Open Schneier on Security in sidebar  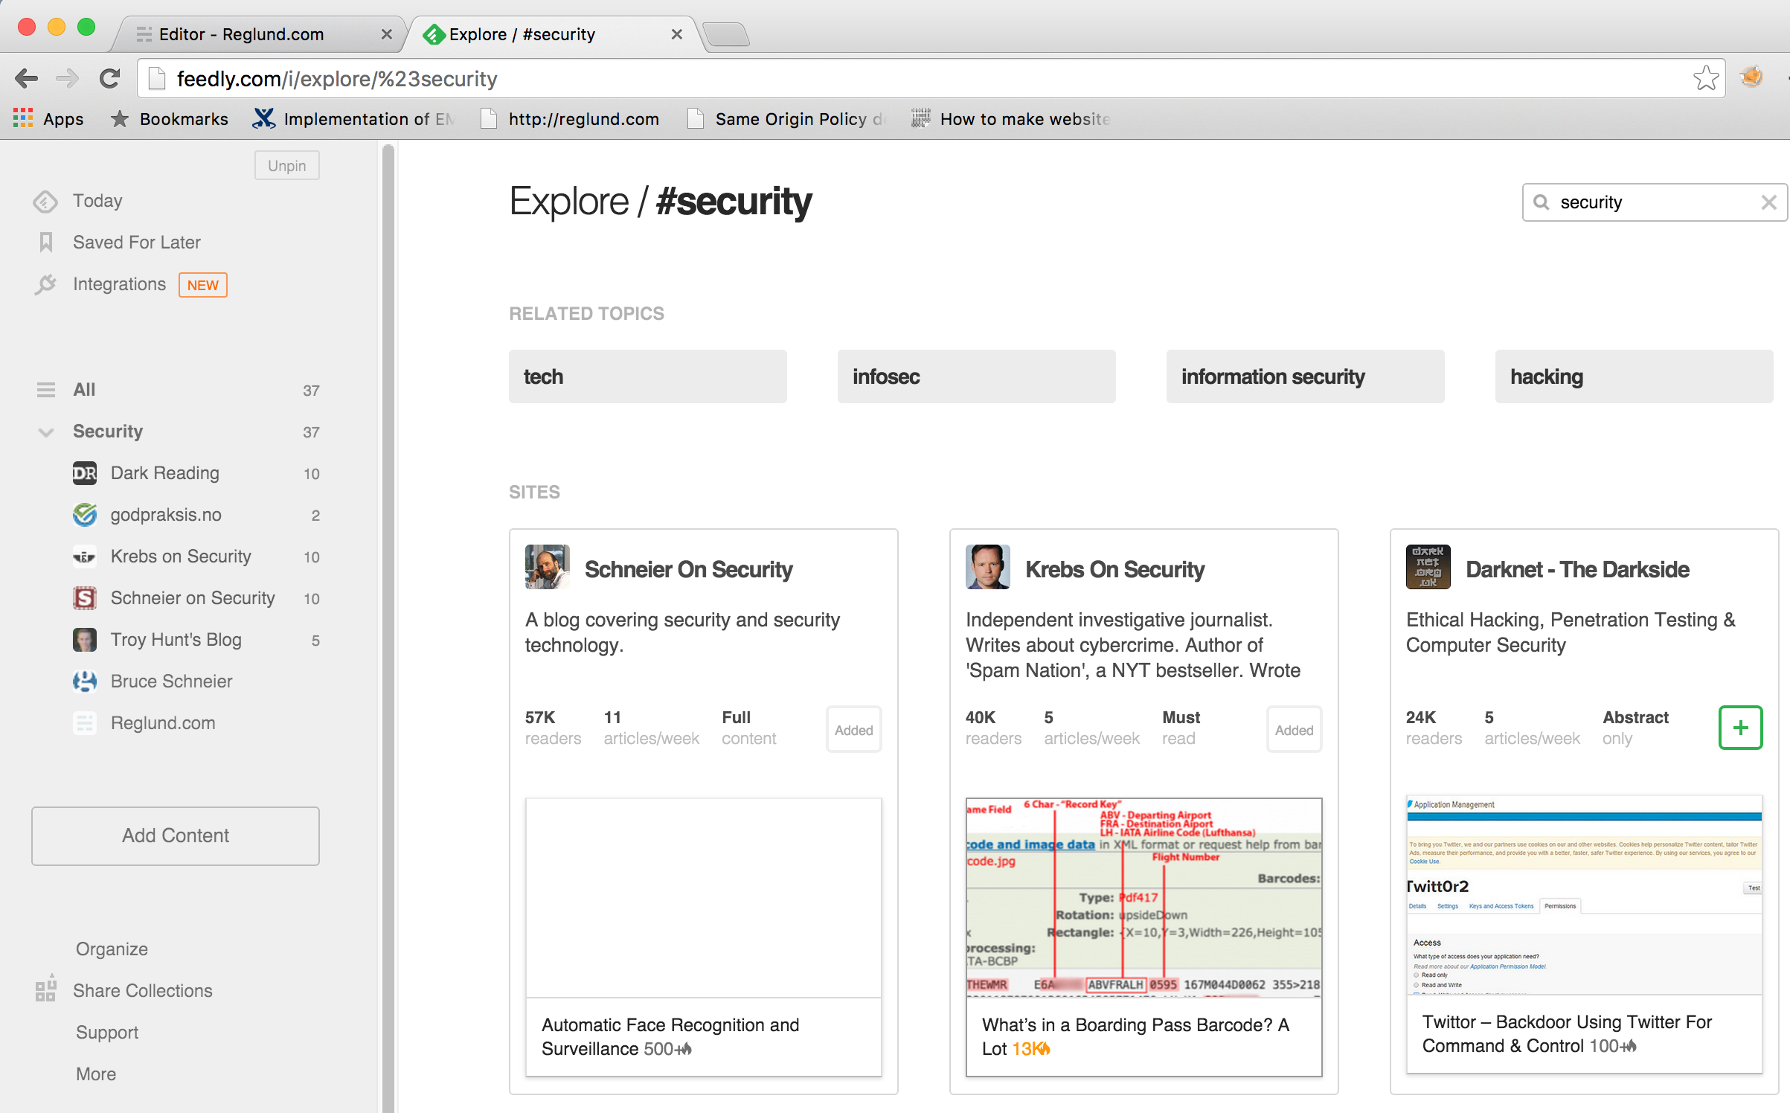click(193, 598)
